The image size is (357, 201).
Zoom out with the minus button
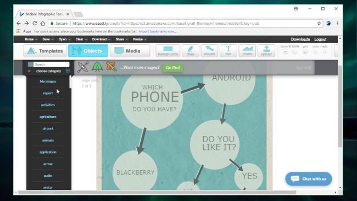[x=294, y=52]
